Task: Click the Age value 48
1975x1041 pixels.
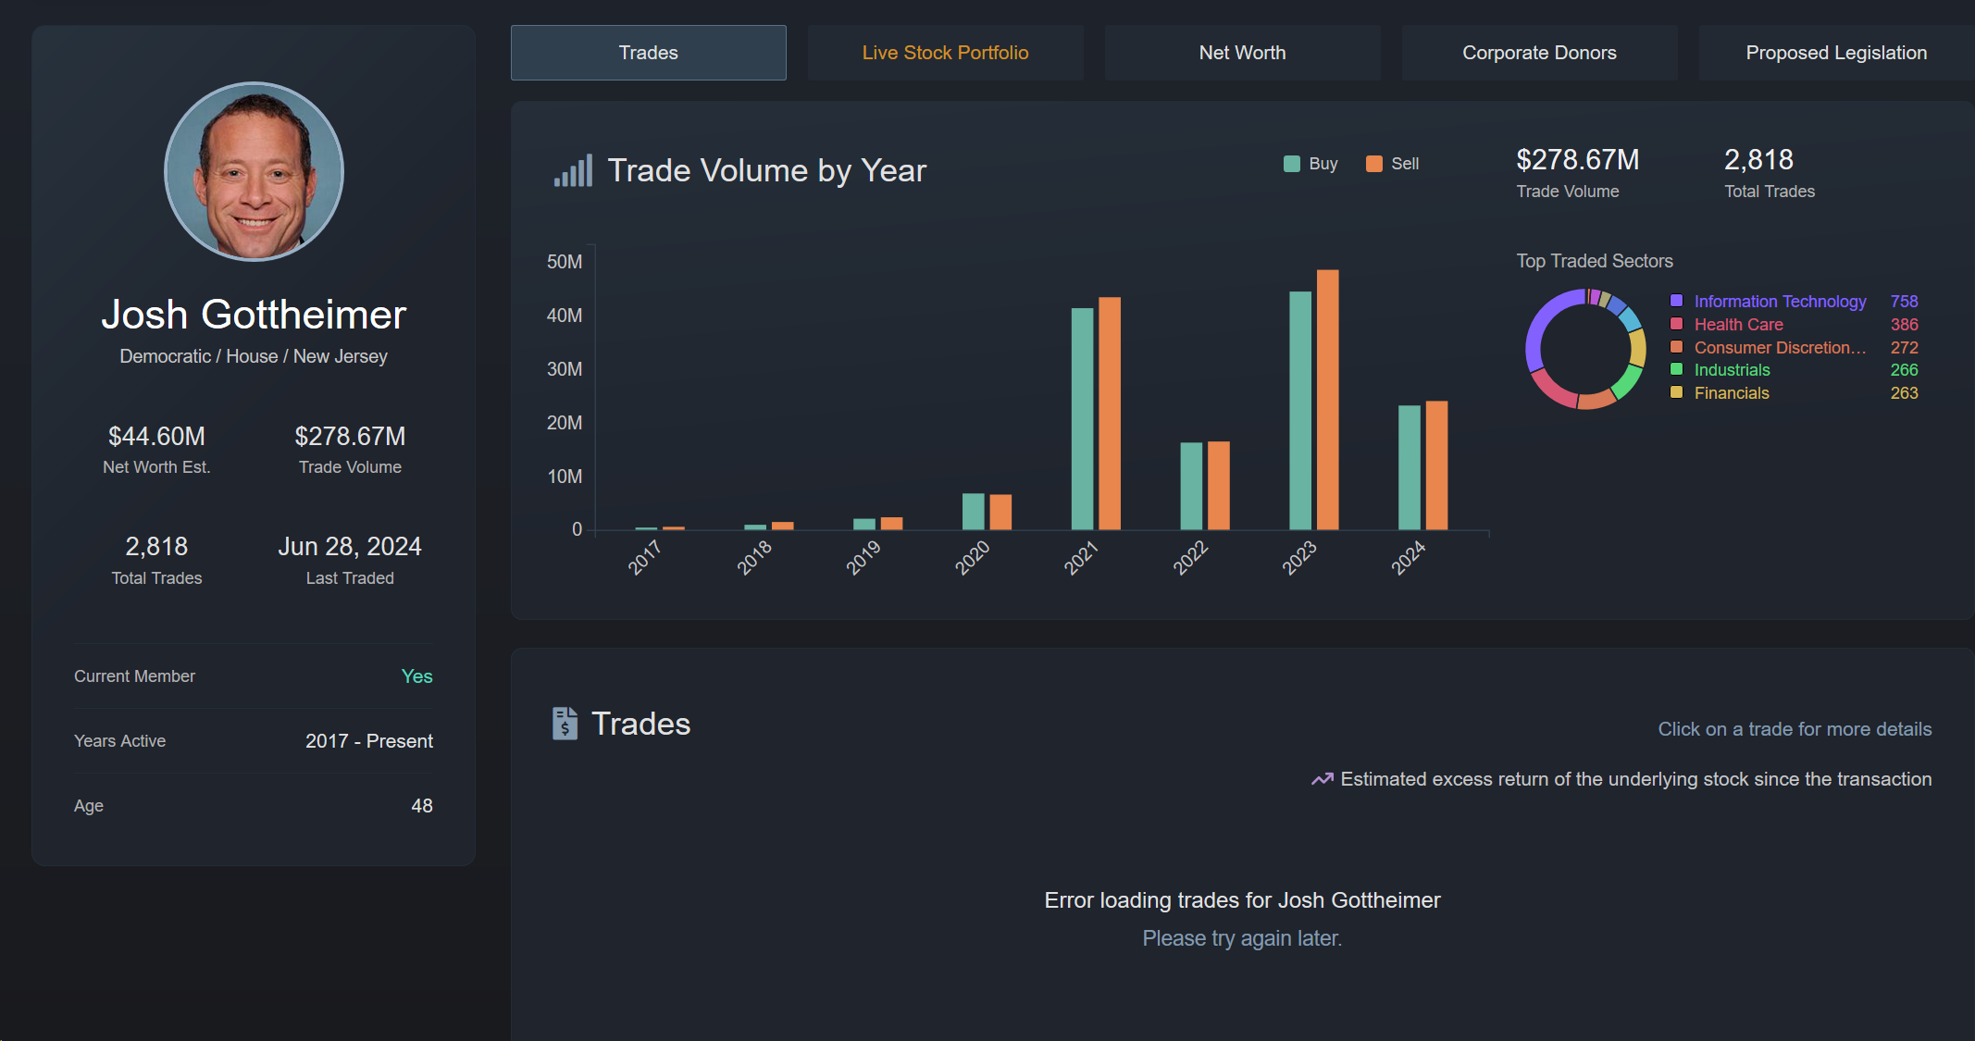Action: [422, 806]
